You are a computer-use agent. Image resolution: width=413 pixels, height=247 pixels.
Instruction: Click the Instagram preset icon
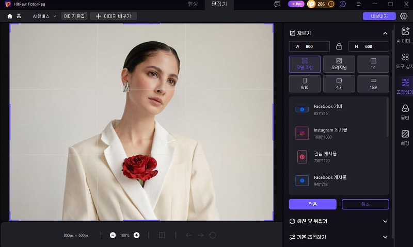(302, 133)
